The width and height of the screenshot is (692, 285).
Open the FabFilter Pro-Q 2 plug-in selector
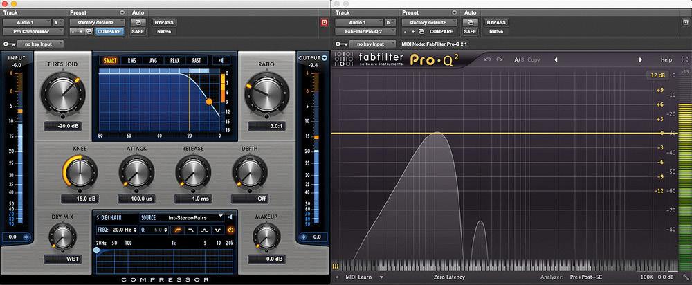[365, 31]
